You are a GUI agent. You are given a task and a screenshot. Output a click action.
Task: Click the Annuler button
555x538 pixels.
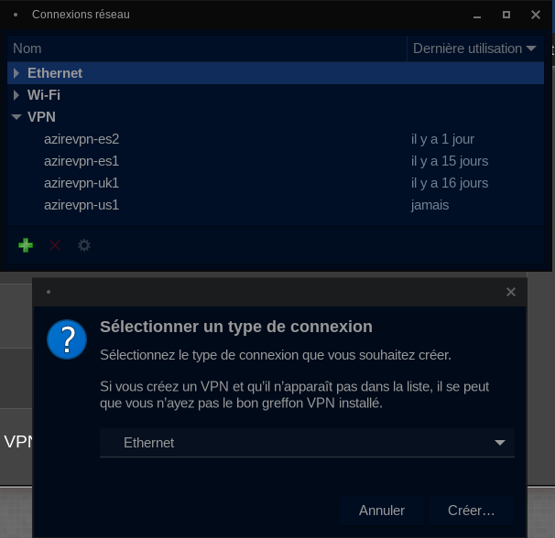(382, 511)
